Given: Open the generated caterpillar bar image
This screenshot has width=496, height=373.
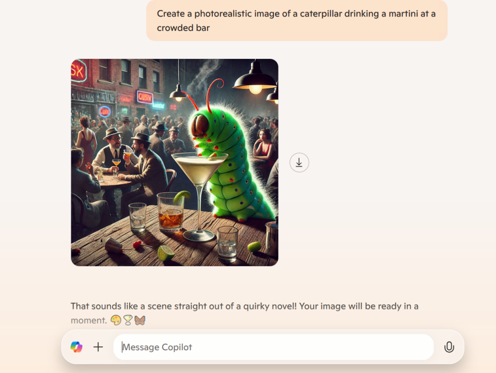Looking at the screenshot, I should tap(175, 163).
